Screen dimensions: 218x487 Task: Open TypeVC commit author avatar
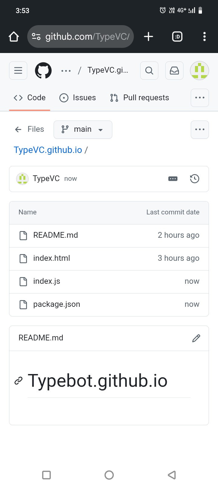pos(22,179)
